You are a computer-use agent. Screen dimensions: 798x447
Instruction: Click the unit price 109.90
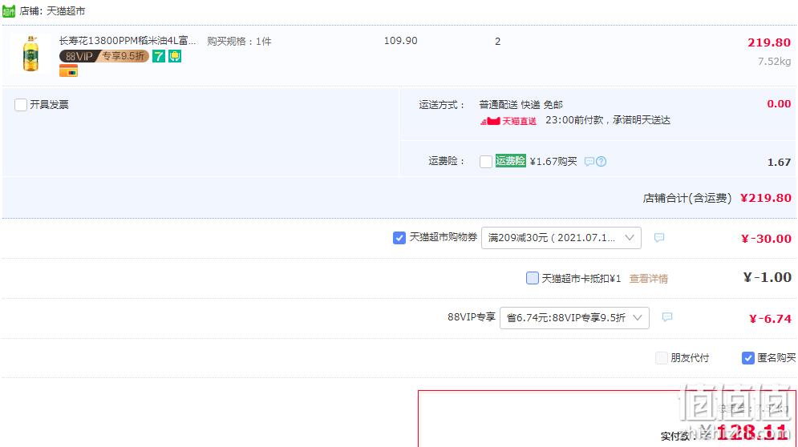tap(400, 41)
